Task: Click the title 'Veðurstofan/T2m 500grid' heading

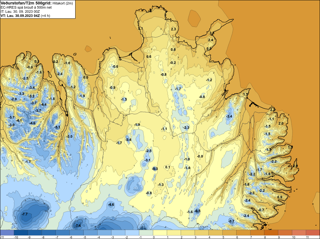Action: click(x=26, y=3)
